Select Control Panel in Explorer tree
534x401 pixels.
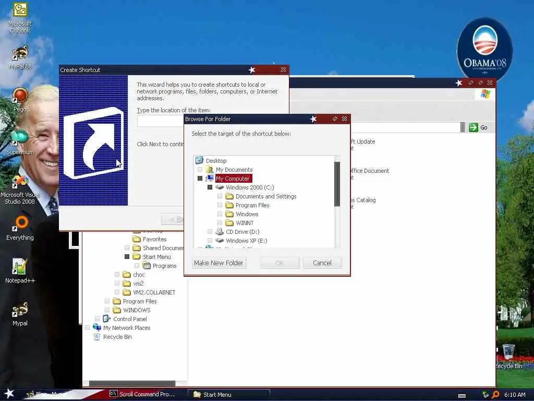(x=130, y=319)
